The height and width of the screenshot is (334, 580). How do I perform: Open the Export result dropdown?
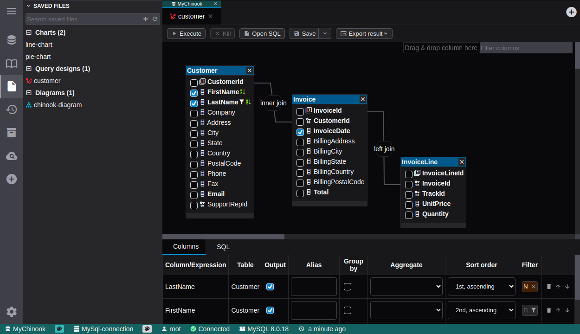coord(364,33)
